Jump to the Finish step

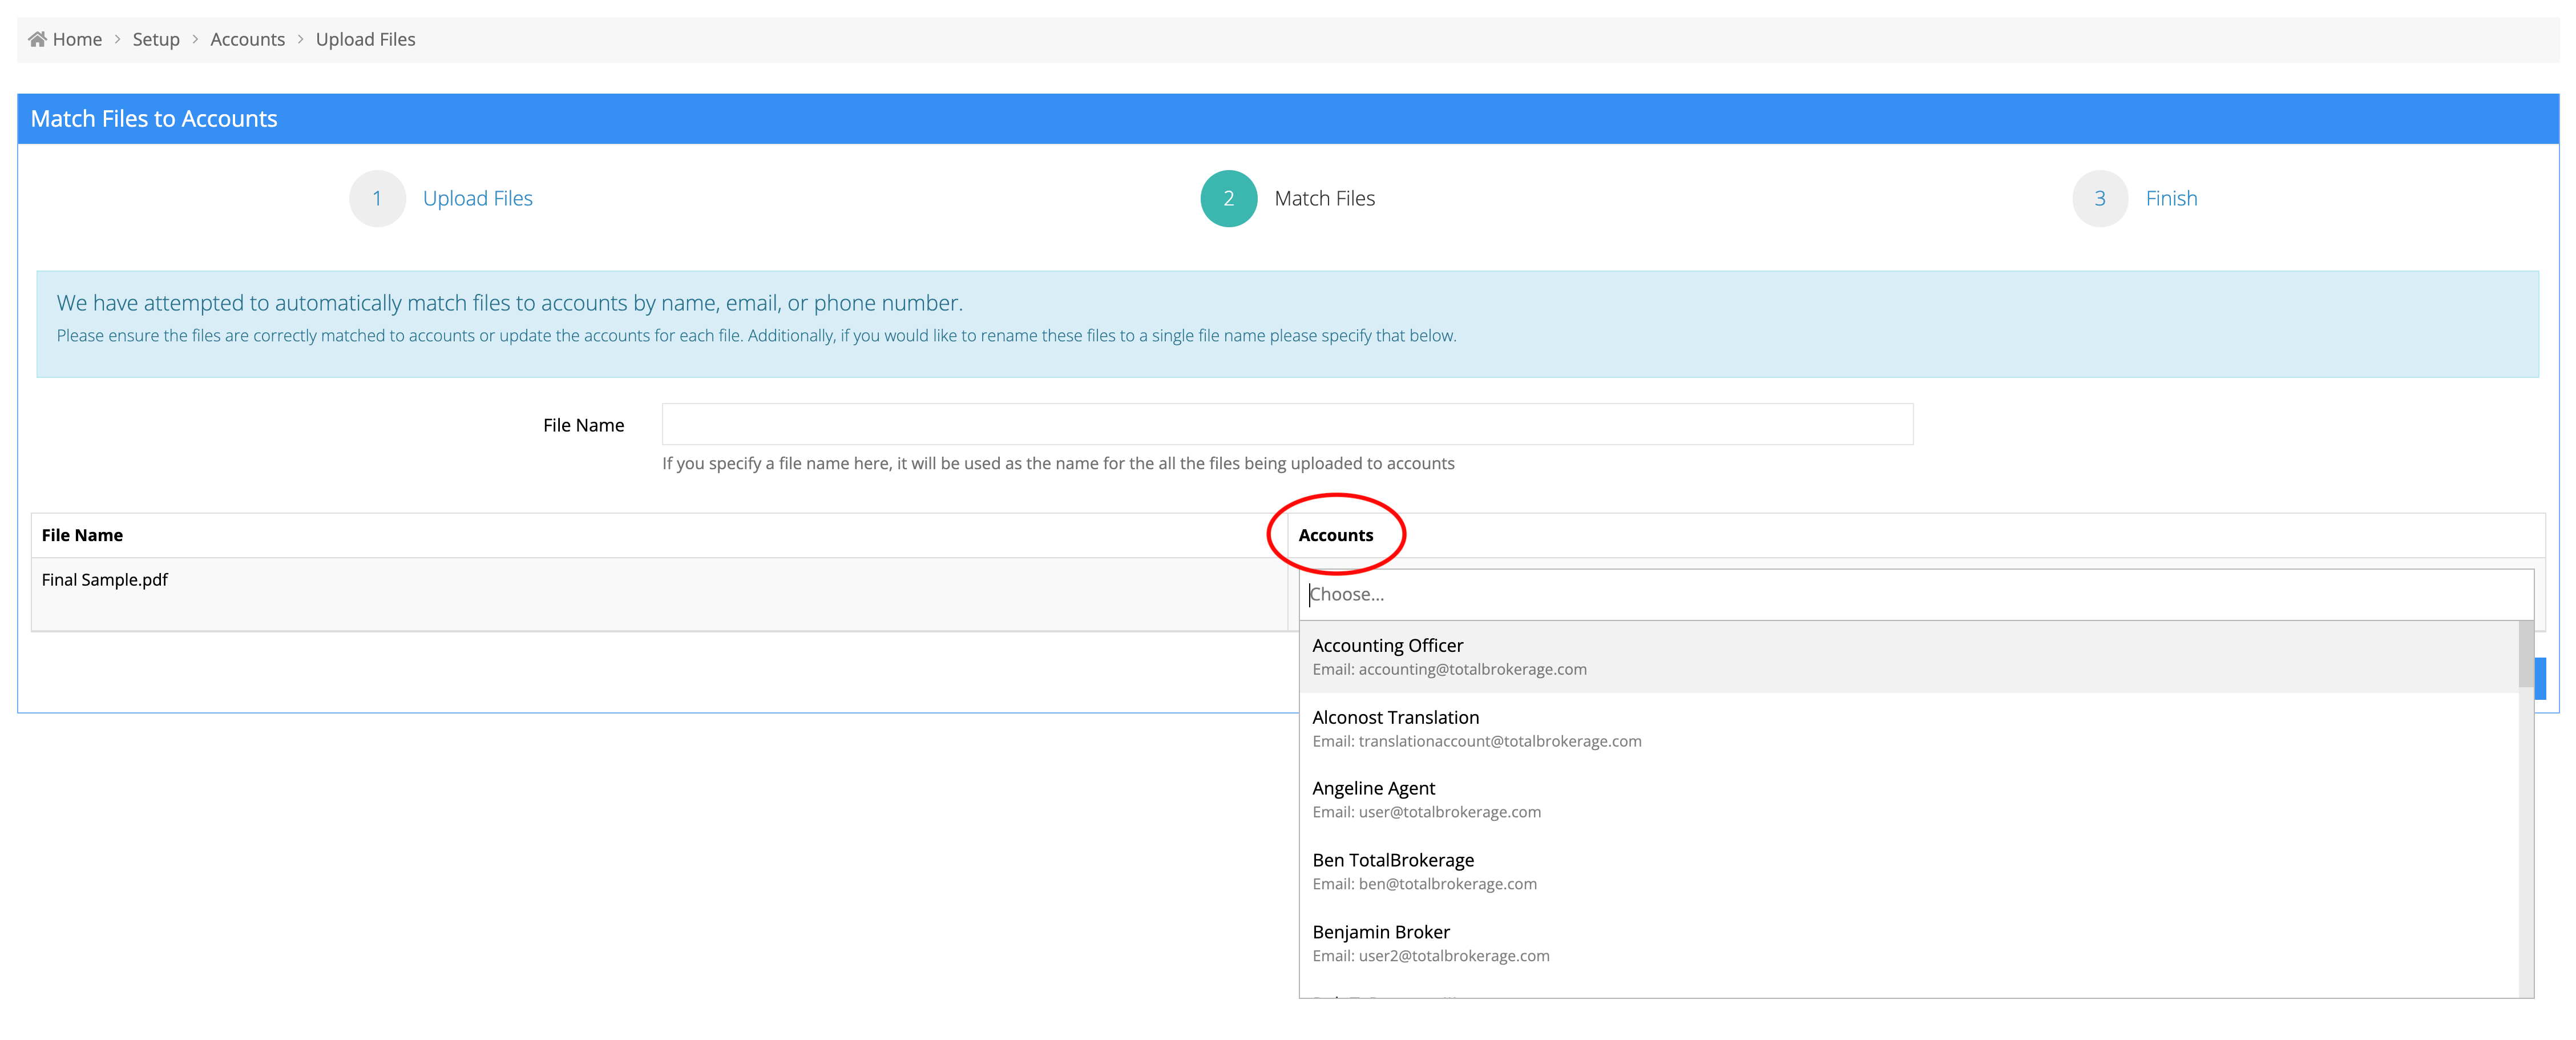tap(2171, 198)
